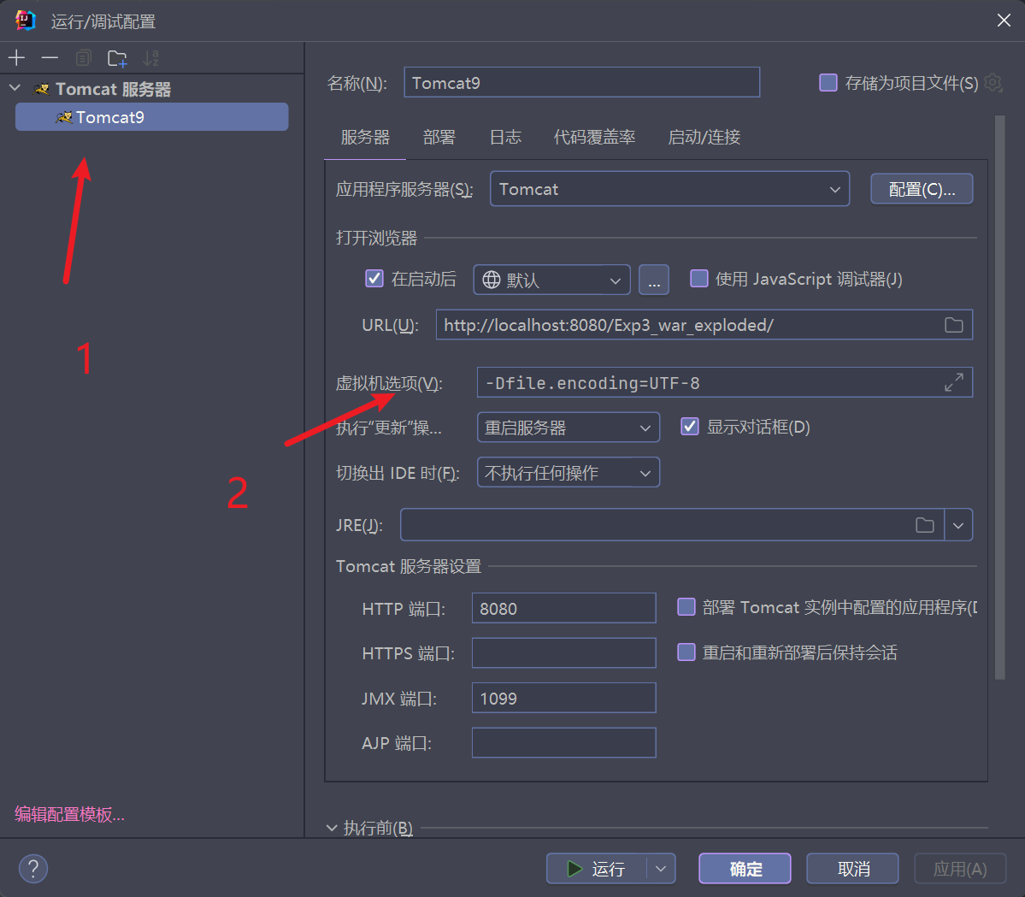The width and height of the screenshot is (1025, 897).
Task: Switch to the 启动/连接 tab
Action: [x=704, y=138]
